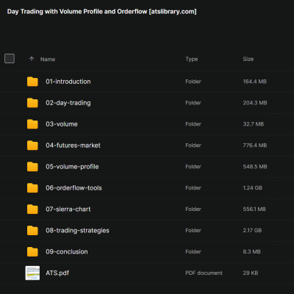The image size is (294, 294).
Task: Click the 01-introduction folder icon
Action: coord(32,82)
